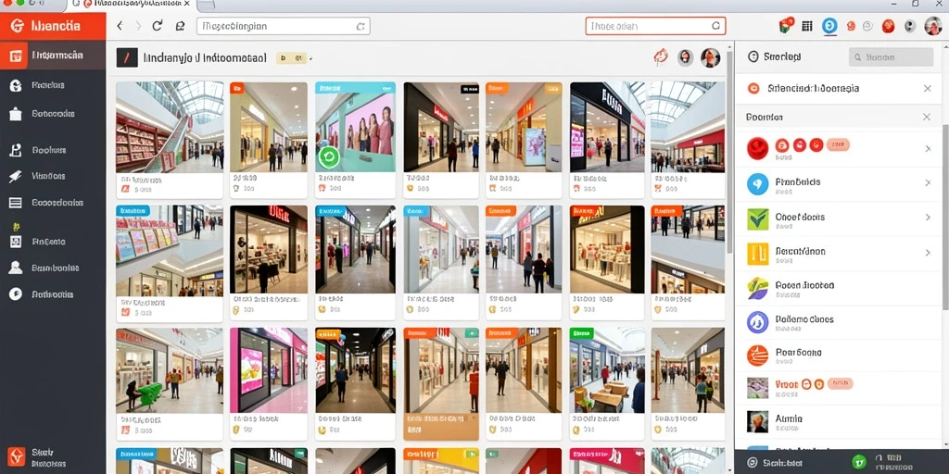
Task: Expand the chevron on the yellow square icon row
Action: [x=928, y=252]
